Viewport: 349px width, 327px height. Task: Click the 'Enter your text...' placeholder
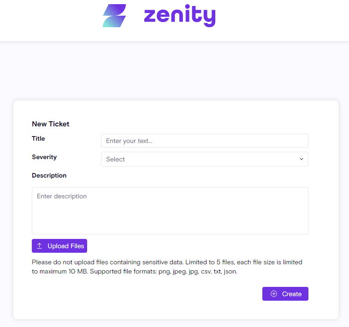point(129,141)
